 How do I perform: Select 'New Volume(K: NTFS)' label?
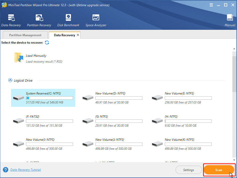pyautogui.click(x=179, y=140)
